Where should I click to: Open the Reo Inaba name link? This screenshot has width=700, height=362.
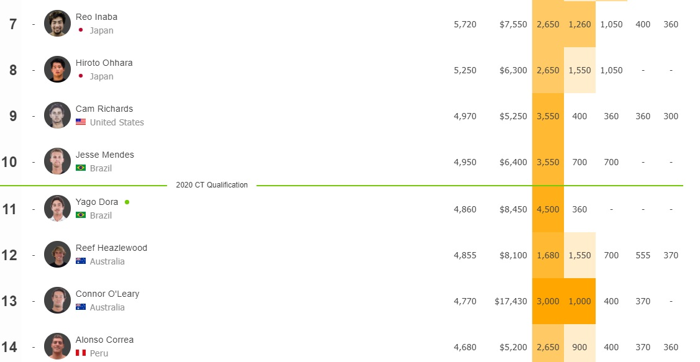(96, 17)
